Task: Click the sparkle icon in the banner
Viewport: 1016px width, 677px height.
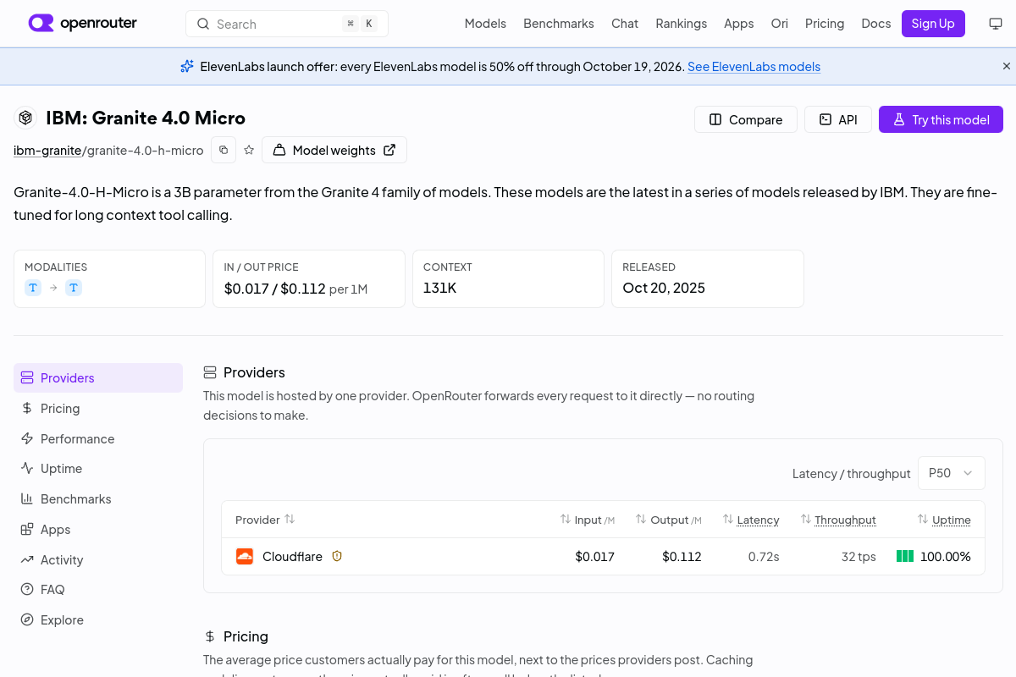Action: coord(187,66)
